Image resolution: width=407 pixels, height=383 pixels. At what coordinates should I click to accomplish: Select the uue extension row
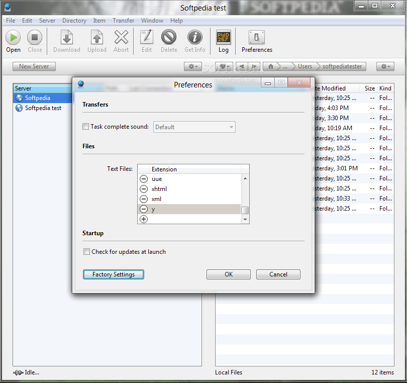click(189, 179)
